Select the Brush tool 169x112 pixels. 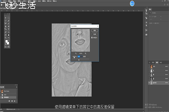click(9, 23)
